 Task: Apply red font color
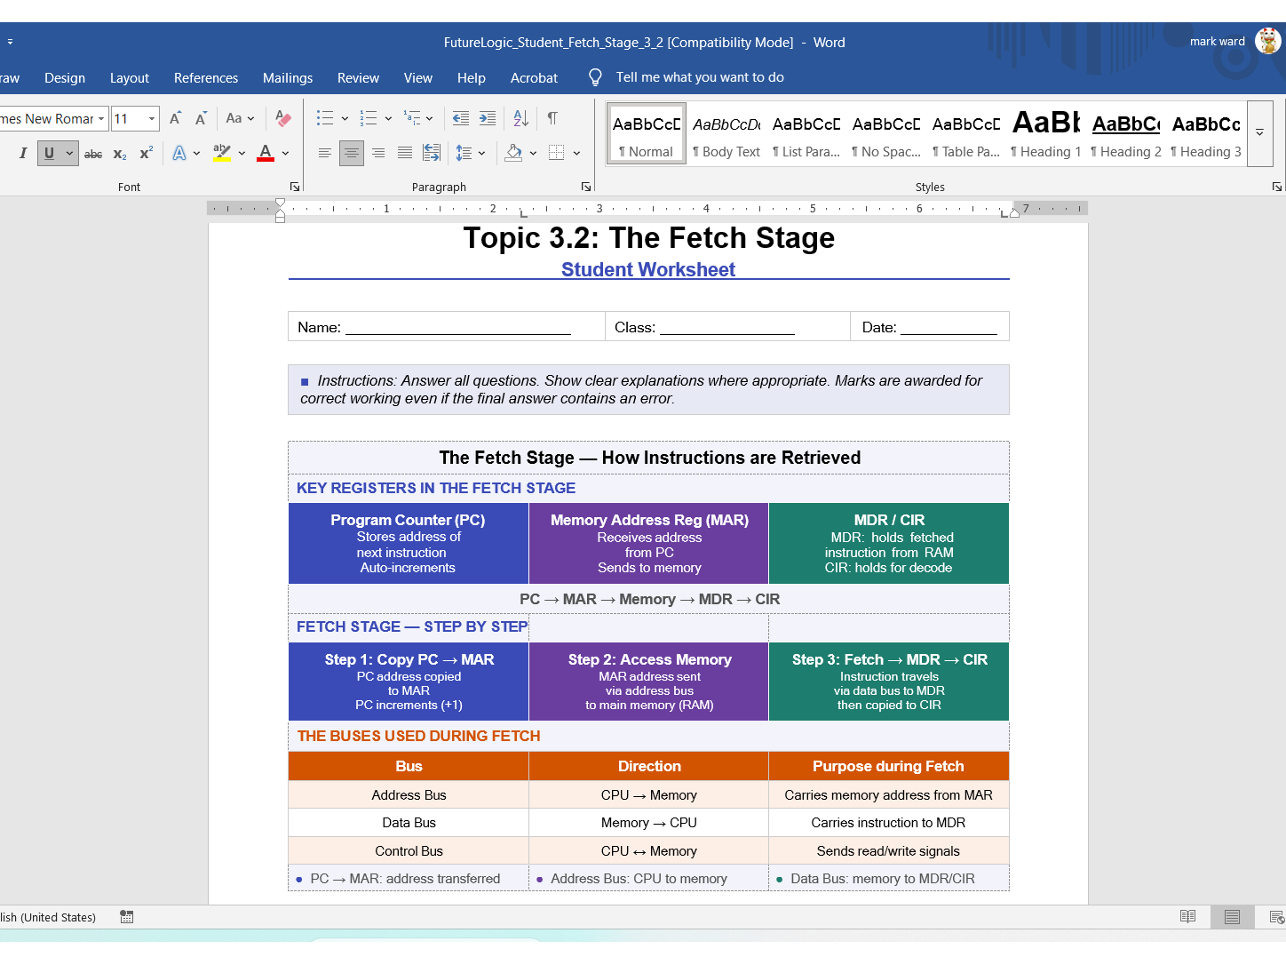tap(265, 153)
